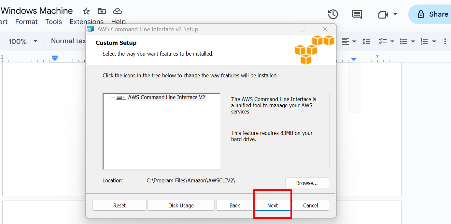This screenshot has height=224, width=451.
Task: Open the 100% zoom dropdown
Action: (x=23, y=41)
